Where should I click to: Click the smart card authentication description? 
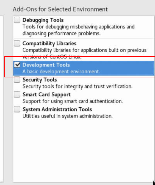pyautogui.click(x=73, y=101)
